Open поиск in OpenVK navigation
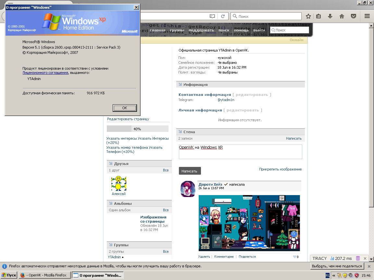374x280 pixels. [x=224, y=30]
